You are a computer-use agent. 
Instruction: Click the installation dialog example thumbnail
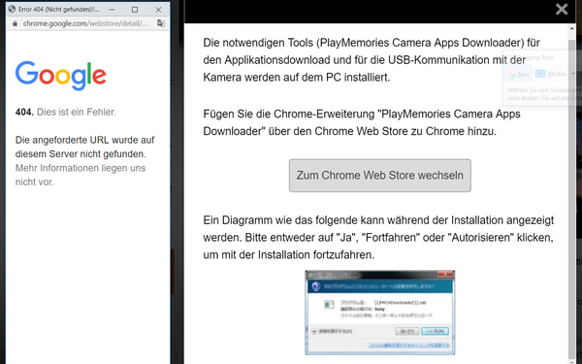pos(380,313)
